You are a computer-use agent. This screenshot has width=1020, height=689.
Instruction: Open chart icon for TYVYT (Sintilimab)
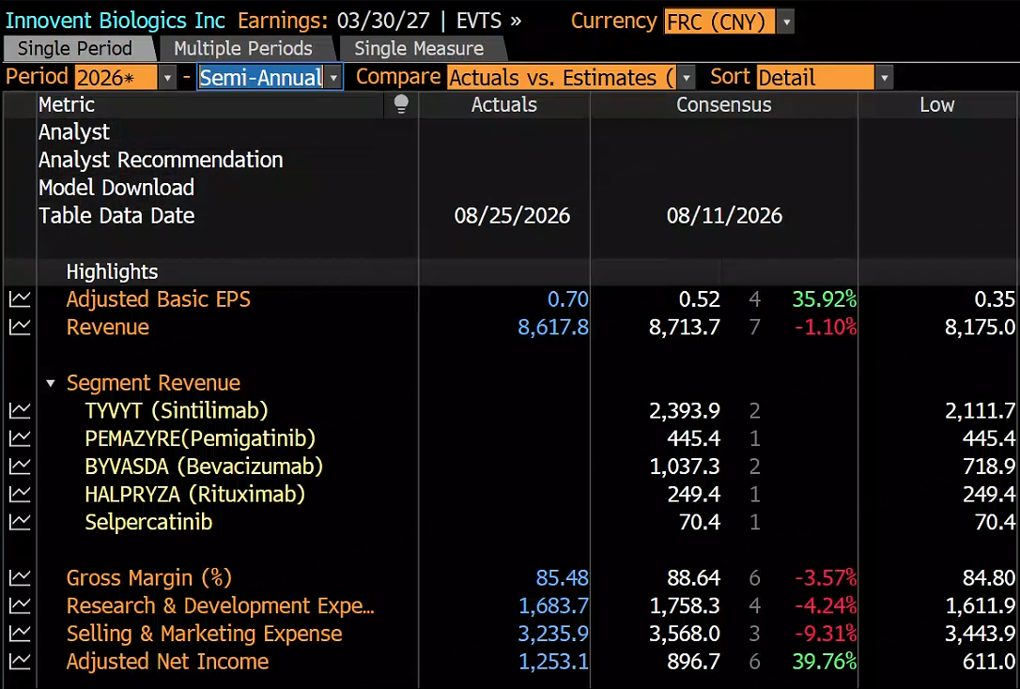coord(20,411)
